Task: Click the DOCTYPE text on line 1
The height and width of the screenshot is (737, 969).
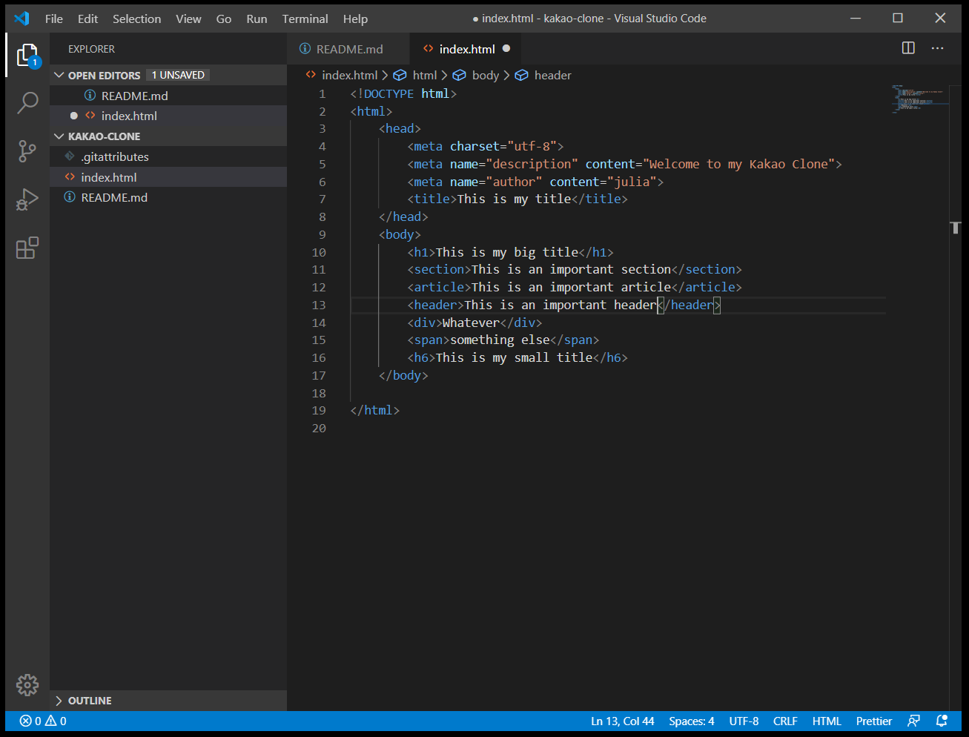Action: [x=388, y=93]
